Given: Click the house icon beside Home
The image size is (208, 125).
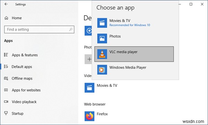Looking at the screenshot, I should pyautogui.click(x=6, y=18).
